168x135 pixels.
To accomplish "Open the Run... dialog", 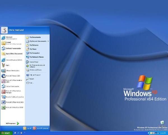I will [x=37, y=83].
